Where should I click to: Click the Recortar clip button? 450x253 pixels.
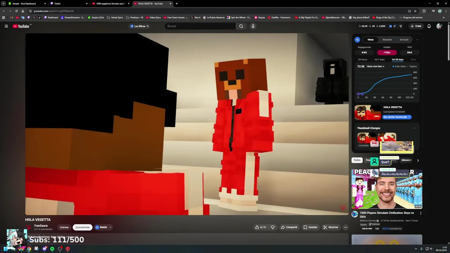click(x=331, y=227)
